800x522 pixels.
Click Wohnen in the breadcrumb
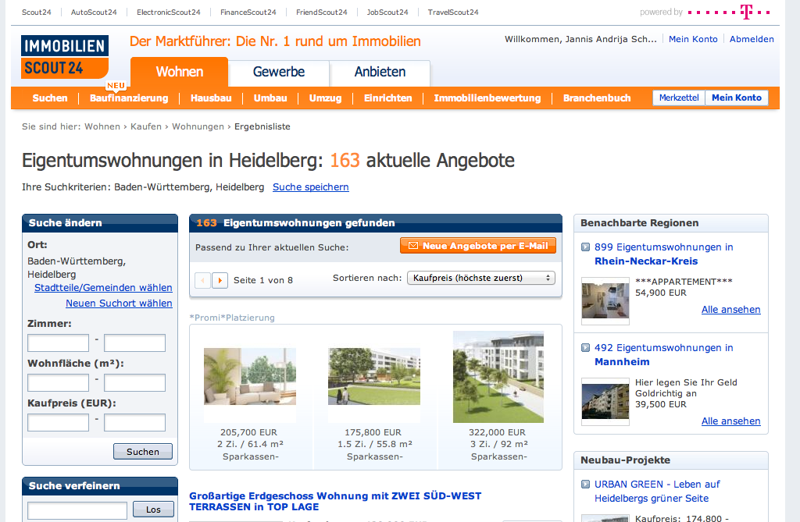coord(102,126)
